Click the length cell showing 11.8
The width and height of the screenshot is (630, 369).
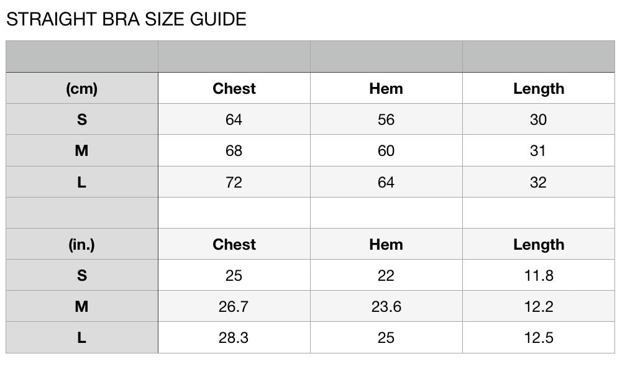[539, 275]
